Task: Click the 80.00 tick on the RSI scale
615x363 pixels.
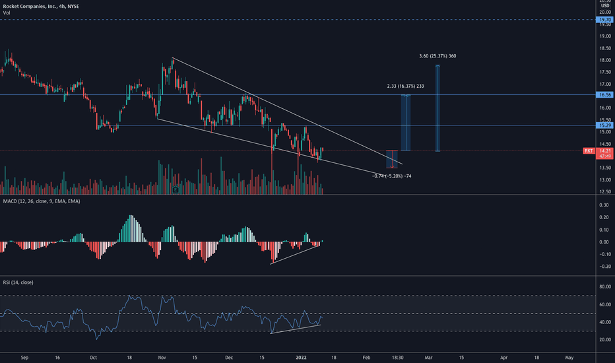Action: click(x=605, y=287)
